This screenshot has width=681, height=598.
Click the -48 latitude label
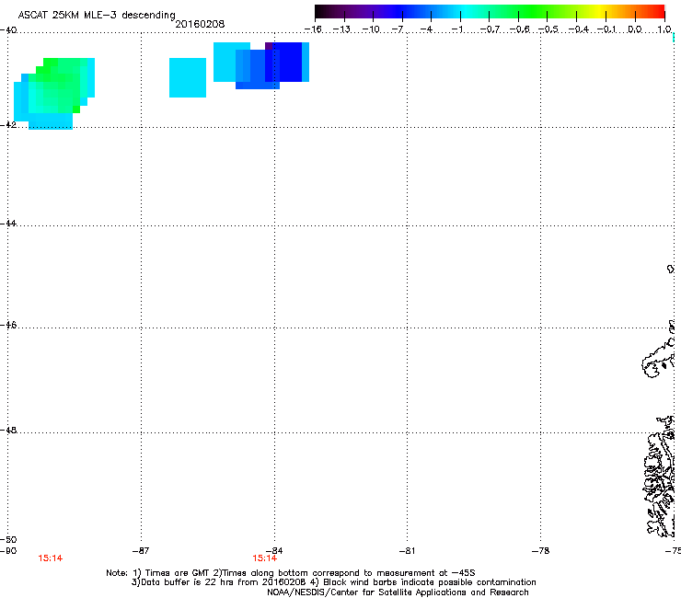8,430
